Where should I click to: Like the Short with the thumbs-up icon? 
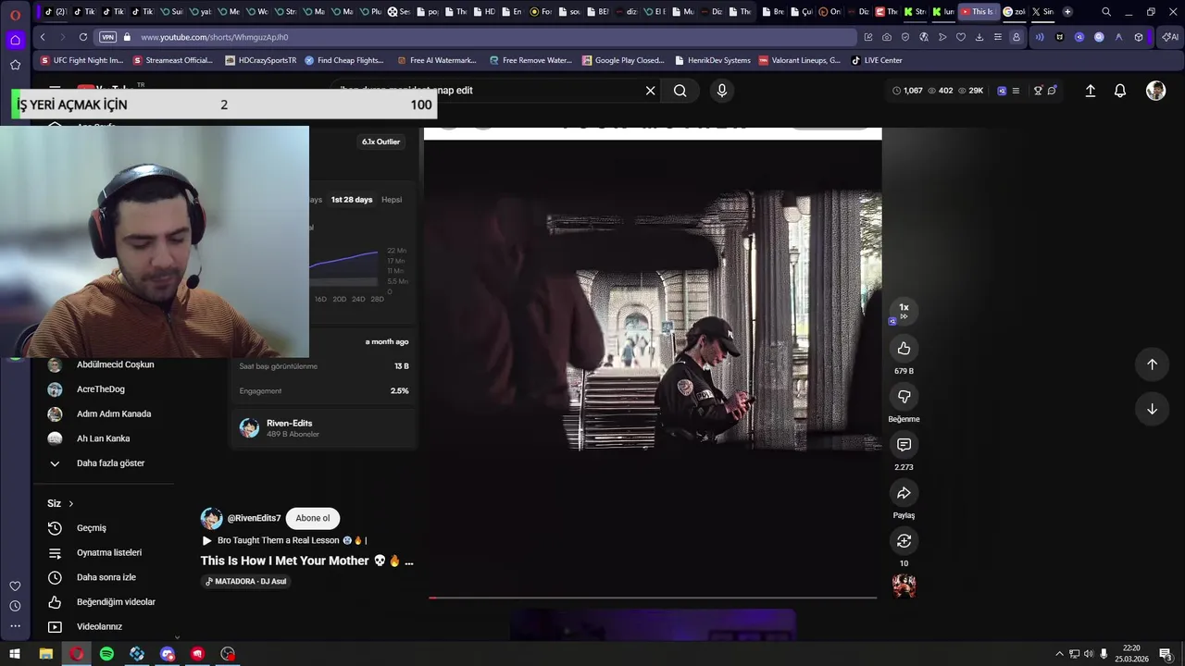coord(904,349)
